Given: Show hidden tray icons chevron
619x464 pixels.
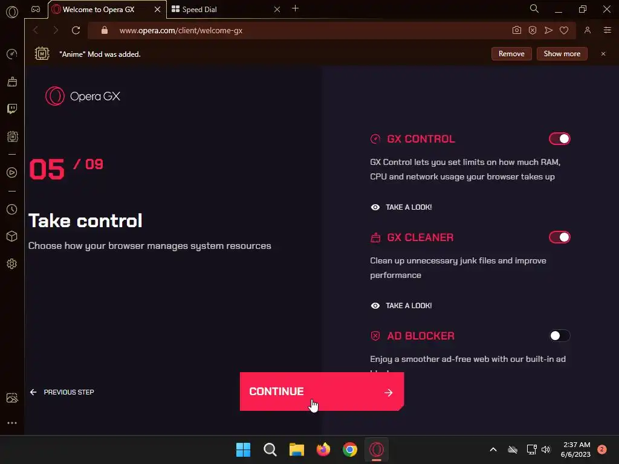Looking at the screenshot, I should click(x=493, y=449).
